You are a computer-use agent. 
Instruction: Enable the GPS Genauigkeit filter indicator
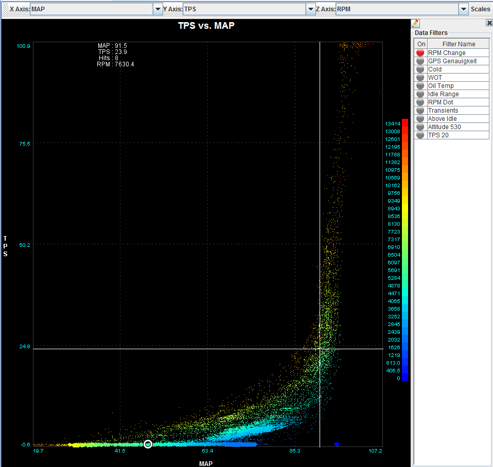[420, 61]
